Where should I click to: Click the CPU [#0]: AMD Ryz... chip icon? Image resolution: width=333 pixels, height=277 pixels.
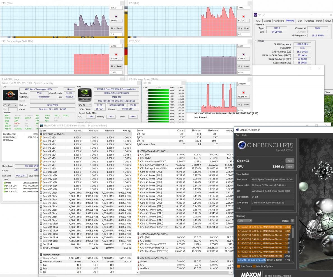[41, 134]
